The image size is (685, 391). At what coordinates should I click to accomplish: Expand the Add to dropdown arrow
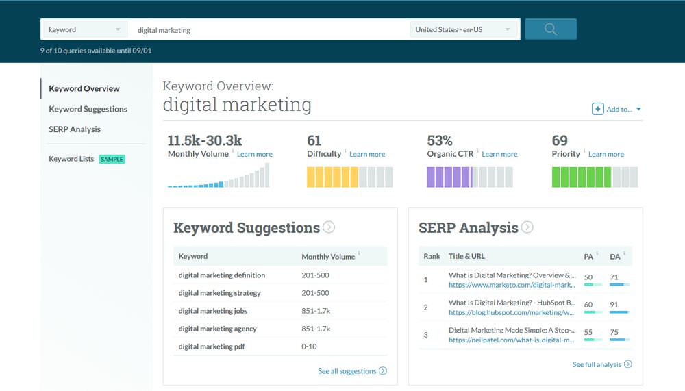click(x=638, y=110)
